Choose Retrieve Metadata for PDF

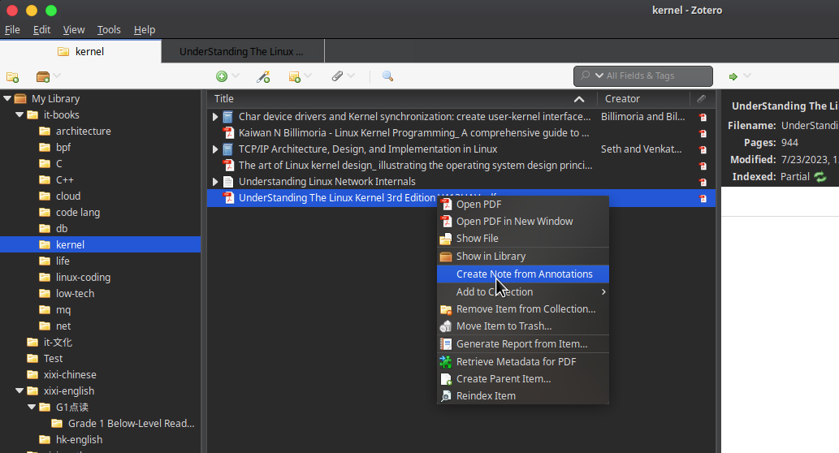pos(516,362)
